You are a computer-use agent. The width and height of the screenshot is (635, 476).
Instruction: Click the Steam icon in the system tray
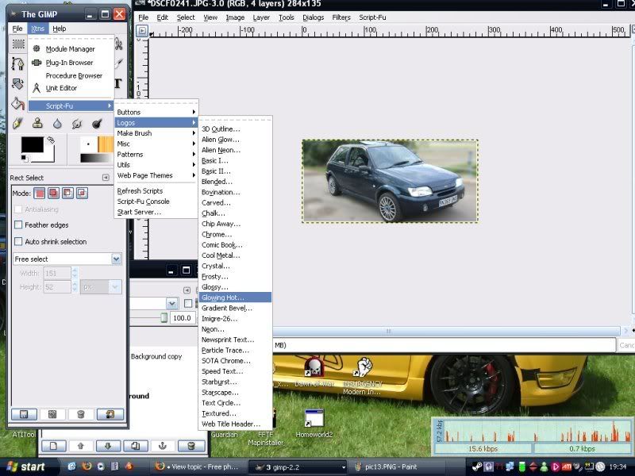(x=477, y=466)
